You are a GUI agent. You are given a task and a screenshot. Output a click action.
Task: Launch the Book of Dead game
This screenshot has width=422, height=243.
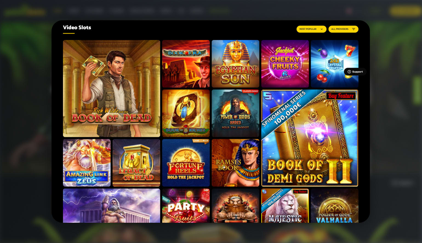click(112, 88)
